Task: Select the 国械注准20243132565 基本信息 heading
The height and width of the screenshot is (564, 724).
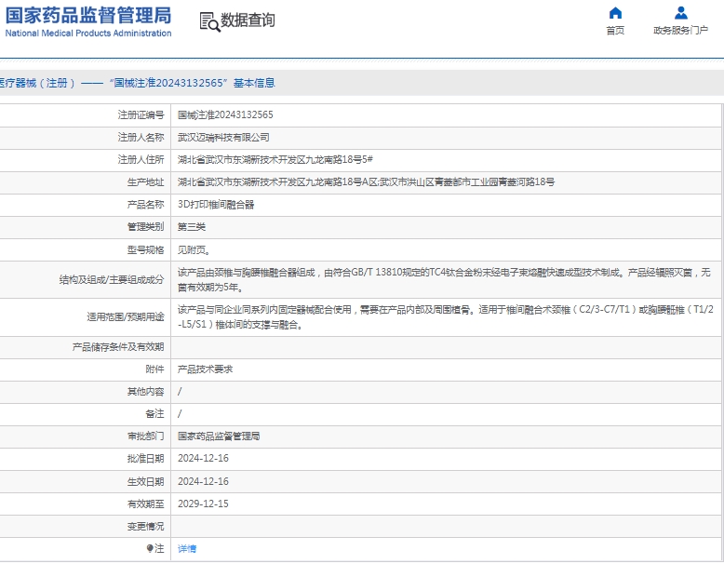Action: click(x=193, y=83)
